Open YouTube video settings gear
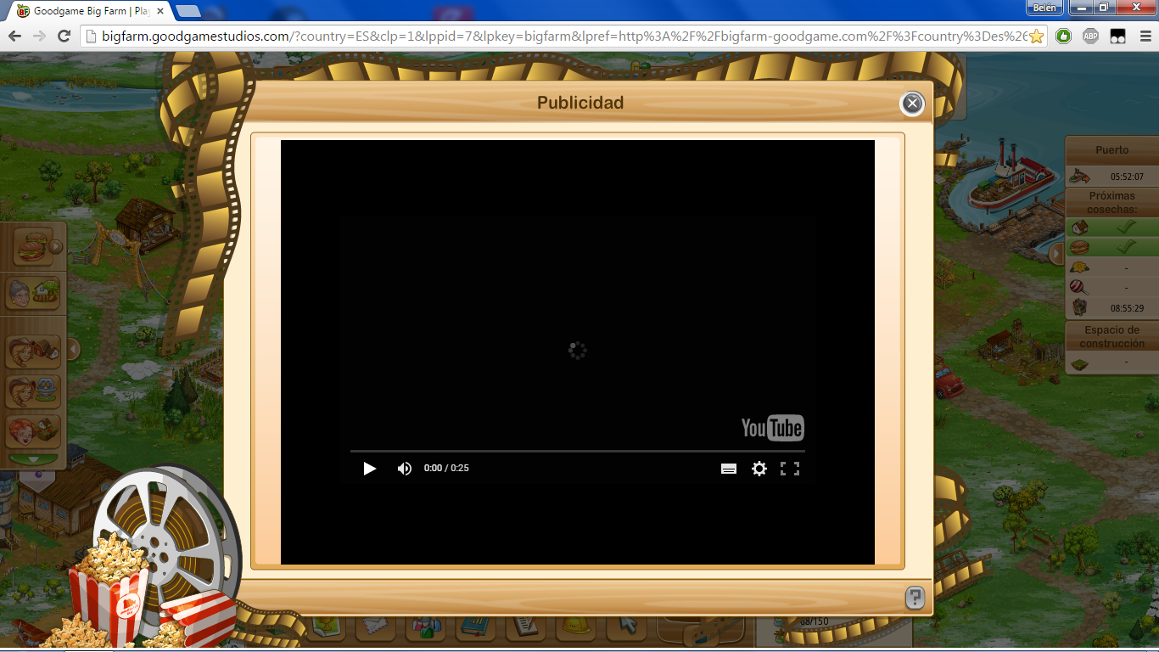Viewport: 1159px width, 652px height. coord(759,469)
